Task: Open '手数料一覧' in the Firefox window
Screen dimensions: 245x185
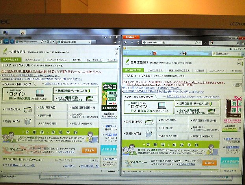Action: click(x=172, y=128)
